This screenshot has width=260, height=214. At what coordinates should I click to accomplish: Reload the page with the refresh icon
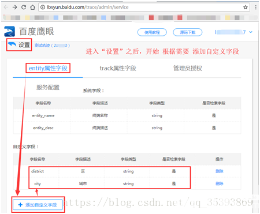pos(24,7)
